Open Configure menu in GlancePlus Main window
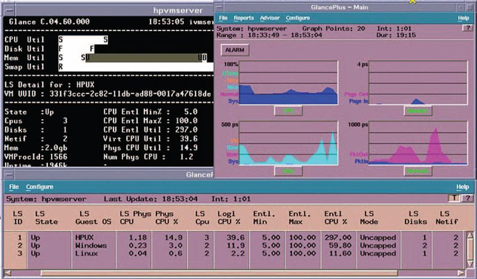The height and width of the screenshot is (279, 477). point(298,19)
